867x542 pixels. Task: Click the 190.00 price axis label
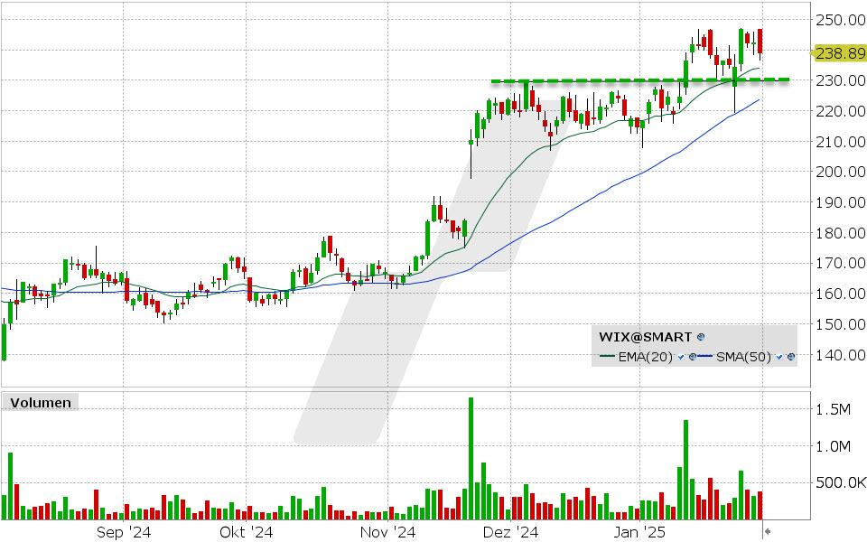click(841, 202)
